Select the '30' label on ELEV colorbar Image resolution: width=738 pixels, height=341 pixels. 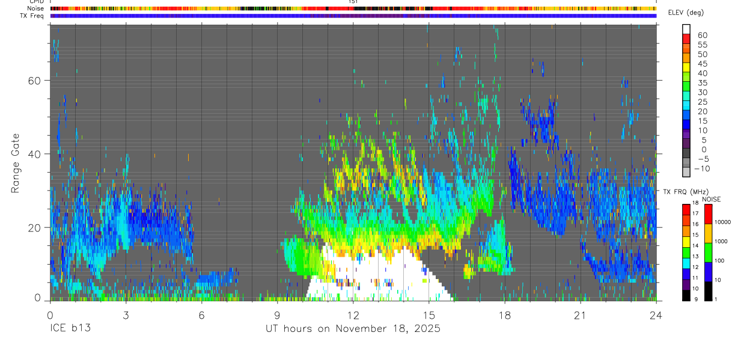[702, 92]
